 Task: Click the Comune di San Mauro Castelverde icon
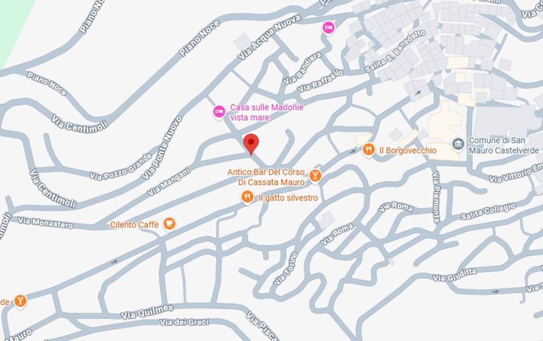pyautogui.click(x=458, y=145)
